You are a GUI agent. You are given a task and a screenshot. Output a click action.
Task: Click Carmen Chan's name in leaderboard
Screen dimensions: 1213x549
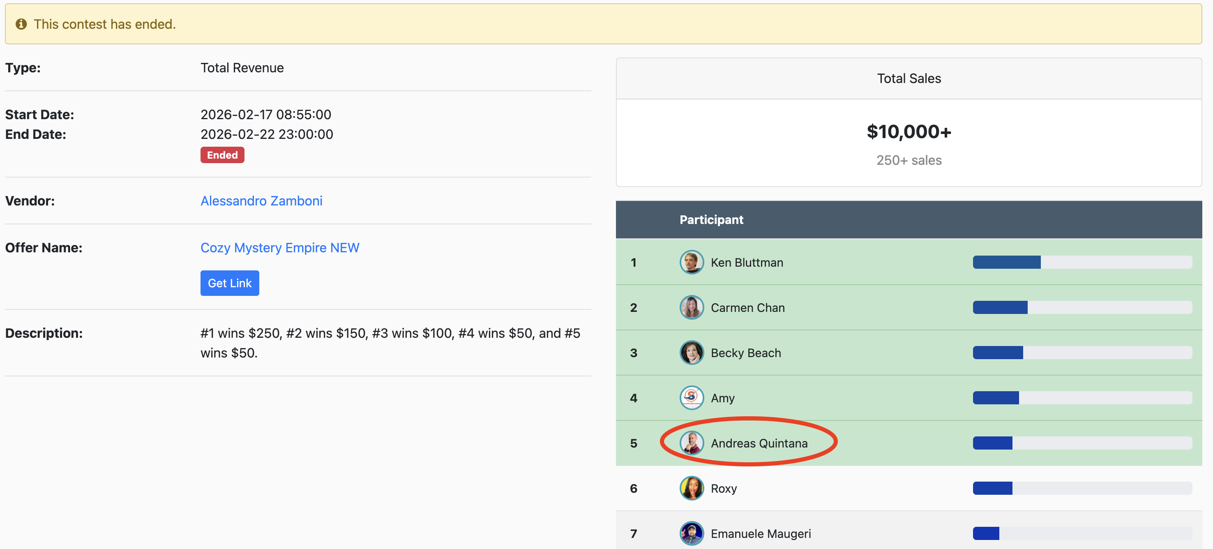747,307
